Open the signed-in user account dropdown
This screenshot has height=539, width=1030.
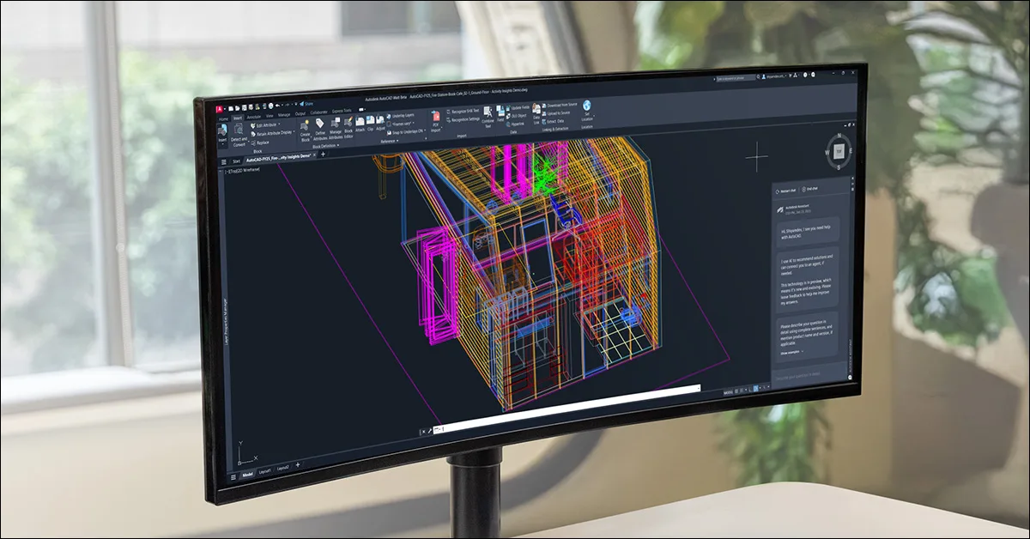pos(774,76)
